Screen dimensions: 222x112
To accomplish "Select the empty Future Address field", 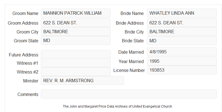I will pos(76,54).
